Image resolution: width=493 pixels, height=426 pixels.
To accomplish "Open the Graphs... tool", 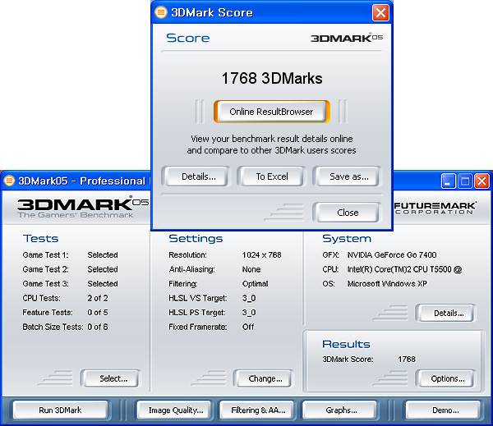I will (341, 410).
